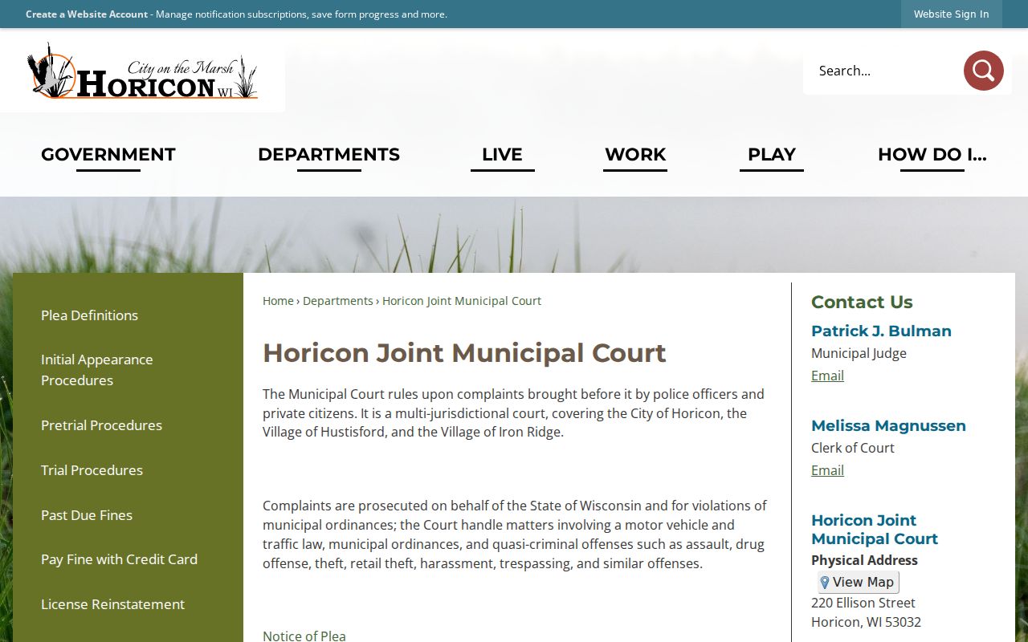1028x642 pixels.
Task: Click Departments in the breadcrumb
Action: pos(338,301)
